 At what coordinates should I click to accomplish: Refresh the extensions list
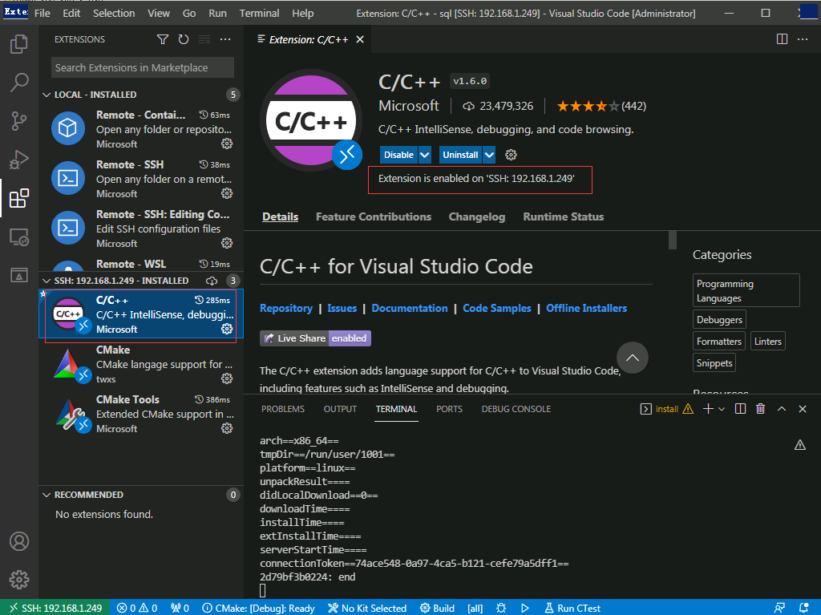184,39
